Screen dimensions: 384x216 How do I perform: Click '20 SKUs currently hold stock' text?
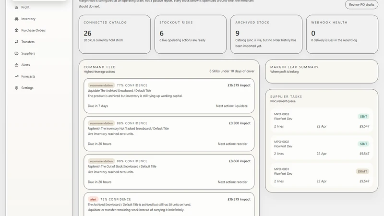tap(103, 40)
